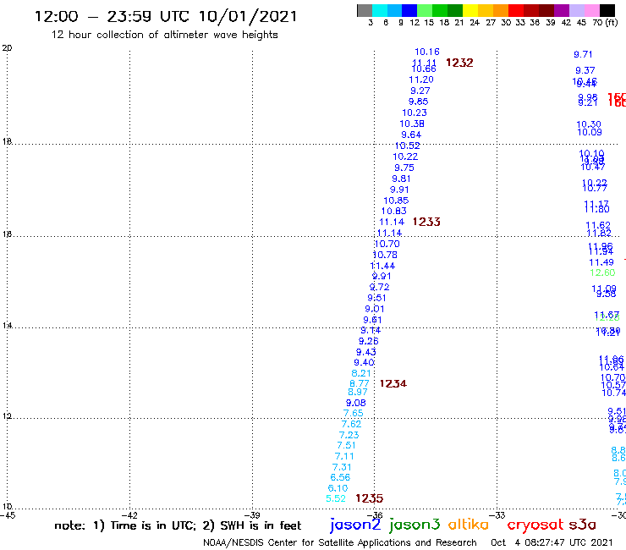This screenshot has height=550, width=626.
Task: Pick the purple swatch in the color scale
Action: point(562,10)
